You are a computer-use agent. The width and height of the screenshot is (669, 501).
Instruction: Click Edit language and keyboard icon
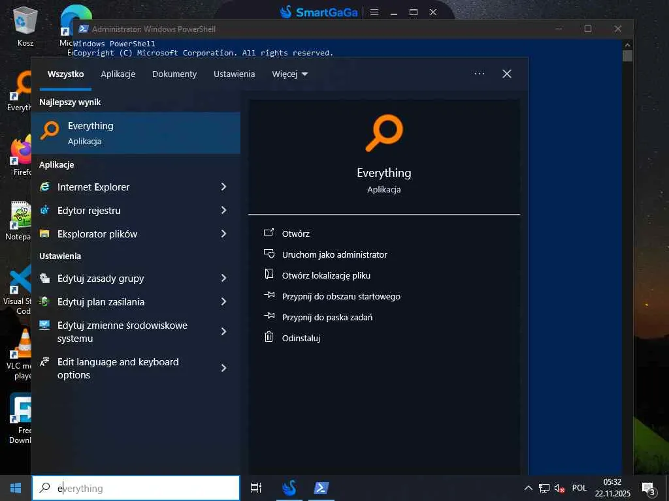pyautogui.click(x=45, y=362)
